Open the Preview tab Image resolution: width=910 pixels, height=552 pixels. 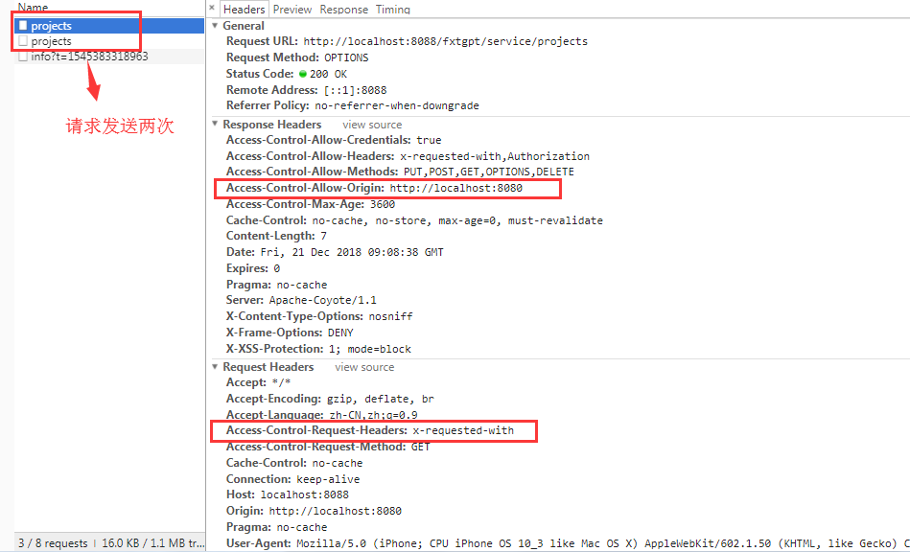tap(292, 10)
